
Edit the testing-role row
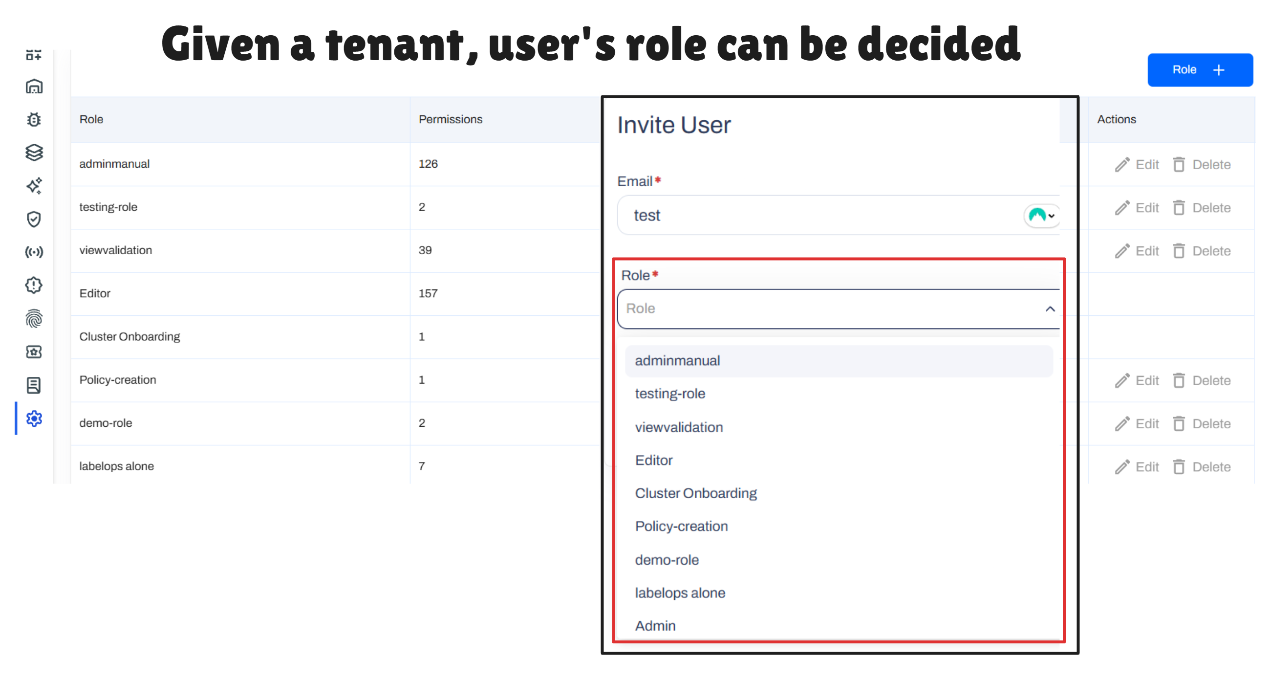pyautogui.click(x=1137, y=208)
